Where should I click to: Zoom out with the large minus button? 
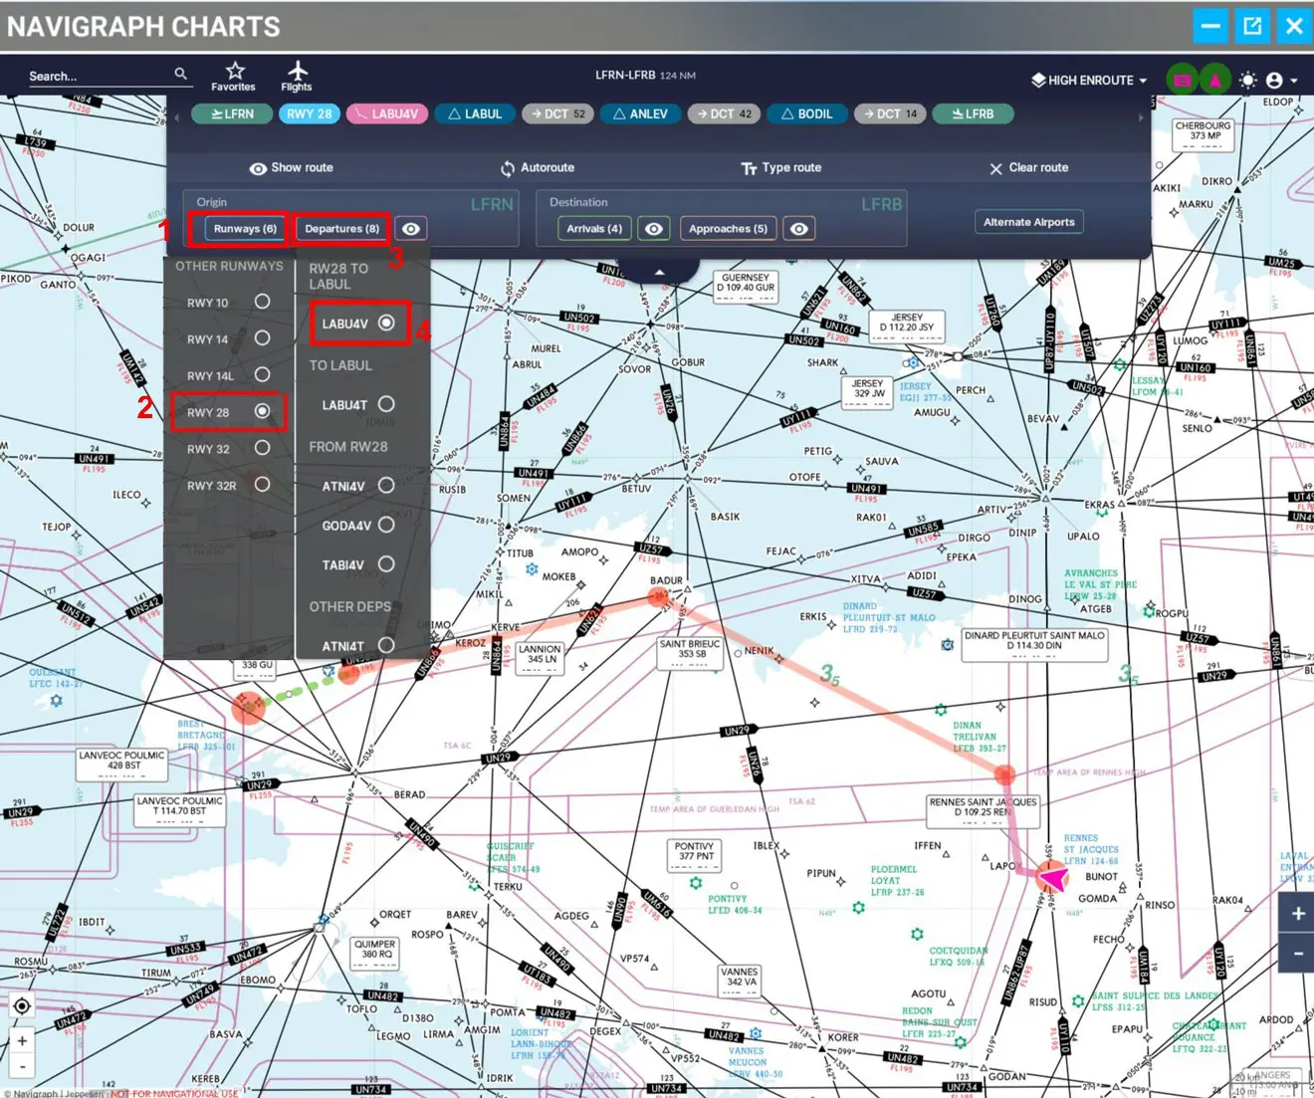1298,953
